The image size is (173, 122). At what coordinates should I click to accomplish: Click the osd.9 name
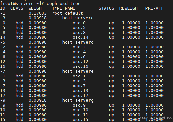point(79,105)
